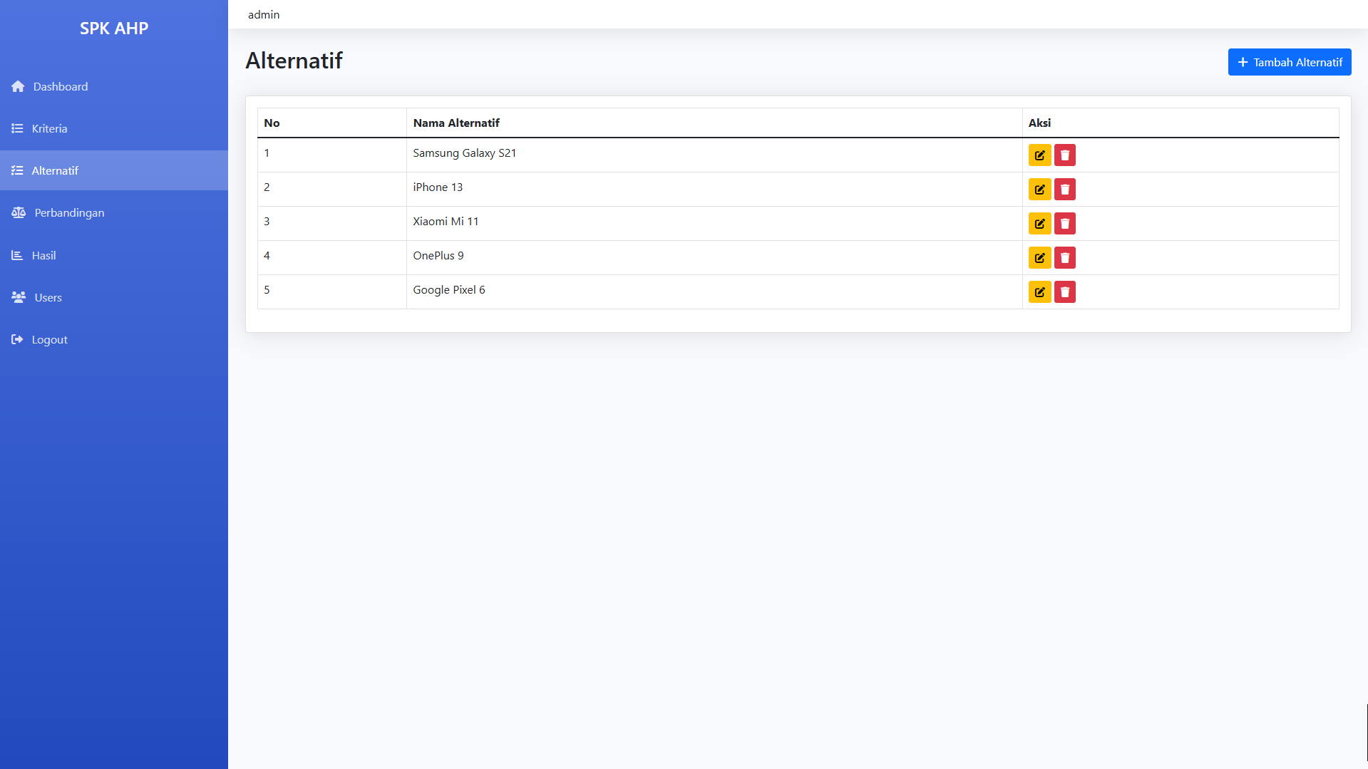Click the Hasil chart icon
Image resolution: width=1368 pixels, height=769 pixels.
point(17,255)
